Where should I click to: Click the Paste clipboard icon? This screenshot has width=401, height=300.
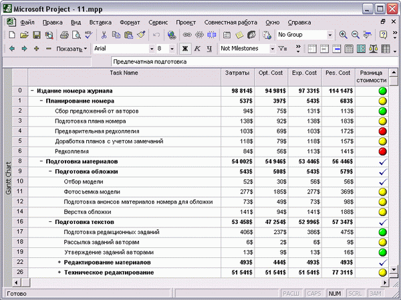click(x=128, y=35)
